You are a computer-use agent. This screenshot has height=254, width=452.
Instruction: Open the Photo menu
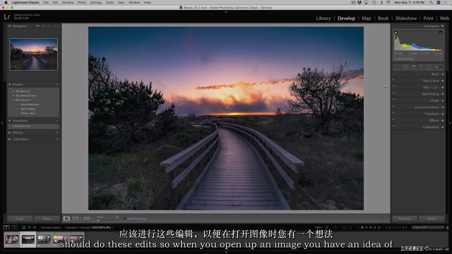[82, 3]
